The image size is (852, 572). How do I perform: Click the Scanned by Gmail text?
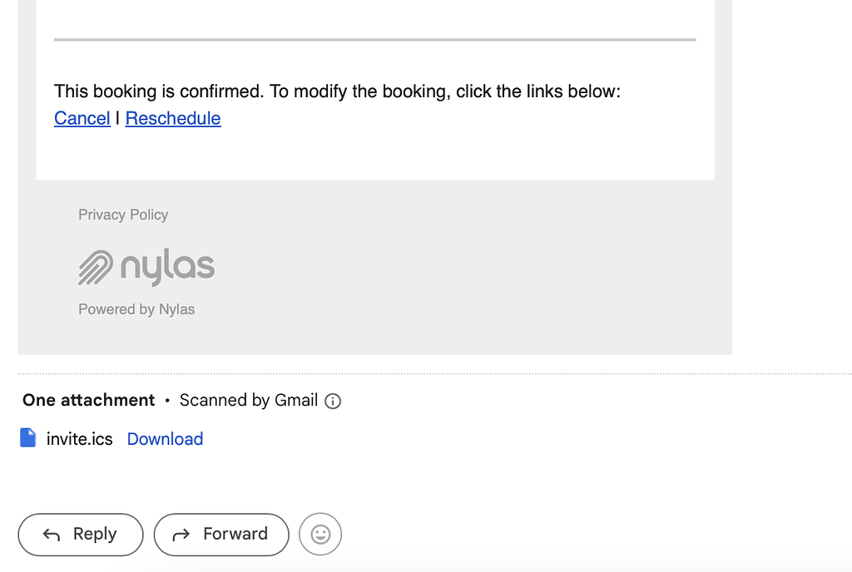[250, 400]
